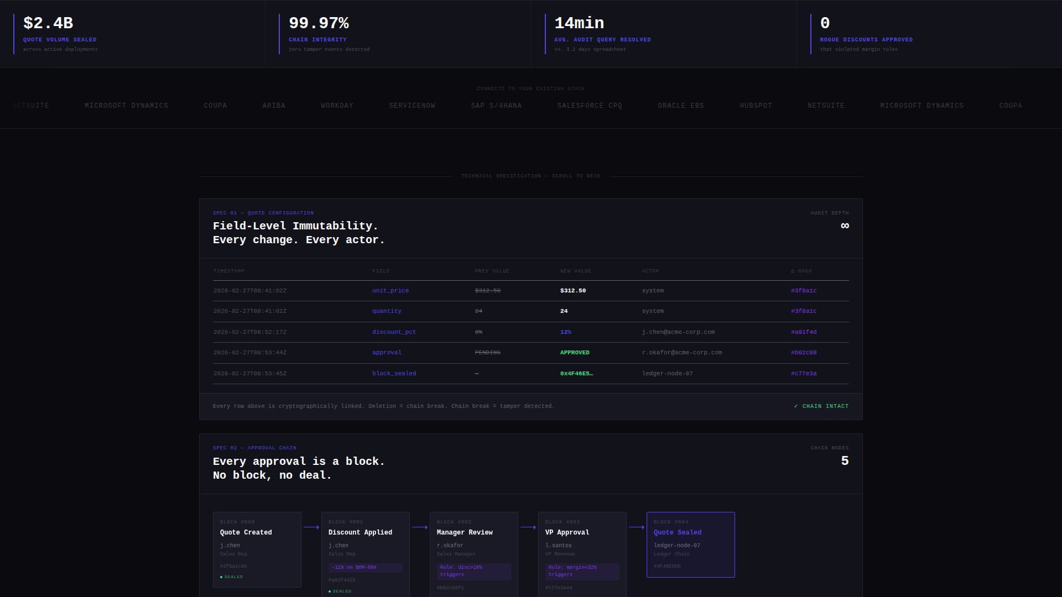This screenshot has width=1062, height=597.
Task: Click the Δ HASH column header
Action: (801, 271)
